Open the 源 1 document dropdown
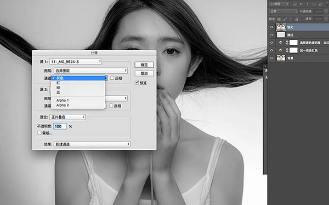This screenshot has height=205, width=329. [x=76, y=61]
